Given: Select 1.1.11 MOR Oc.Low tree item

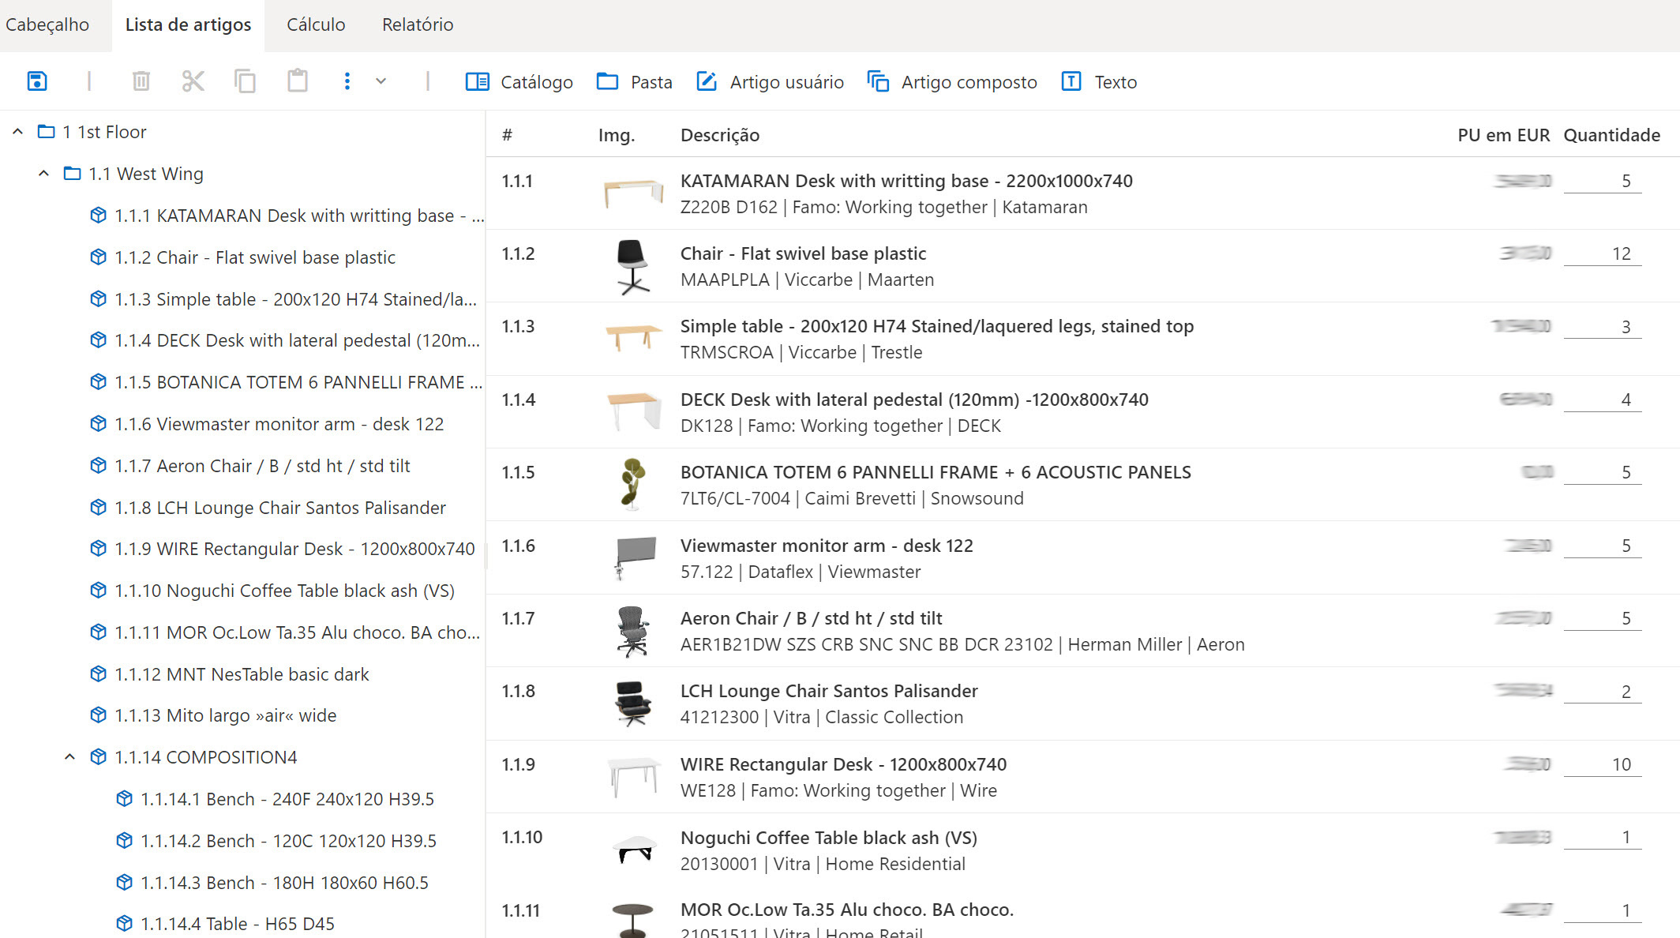Looking at the screenshot, I should pyautogui.click(x=297, y=632).
